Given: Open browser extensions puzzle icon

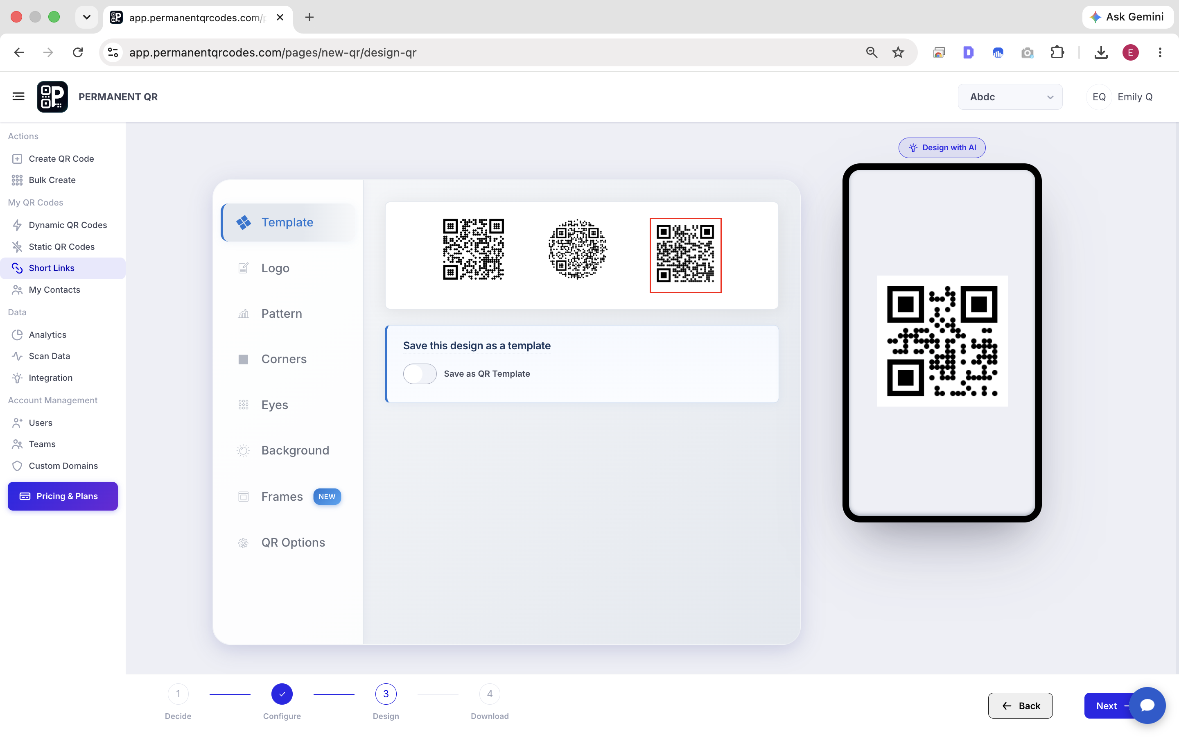Looking at the screenshot, I should [x=1057, y=53].
